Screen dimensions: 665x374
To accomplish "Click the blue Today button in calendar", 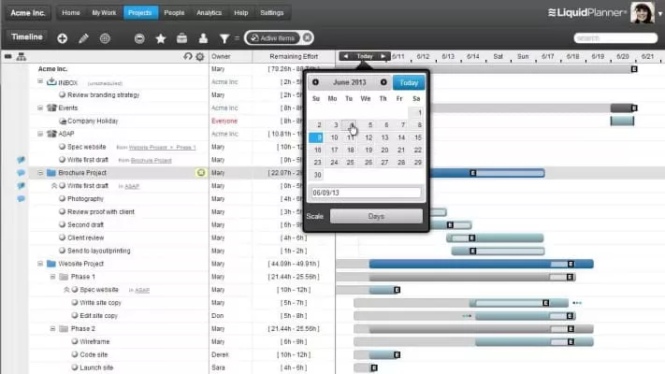I will [x=408, y=82].
